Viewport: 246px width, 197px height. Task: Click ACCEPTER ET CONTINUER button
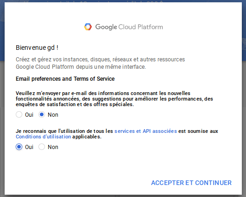191,183
